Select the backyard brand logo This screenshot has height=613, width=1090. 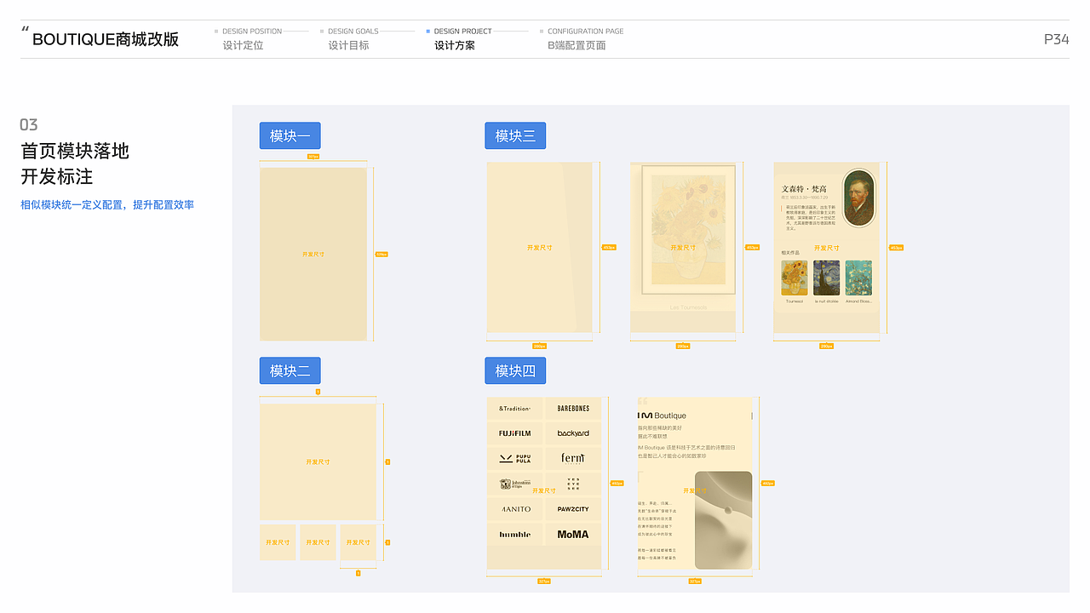point(573,433)
